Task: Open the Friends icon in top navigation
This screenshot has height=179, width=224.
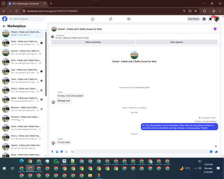Action: pos(111,19)
